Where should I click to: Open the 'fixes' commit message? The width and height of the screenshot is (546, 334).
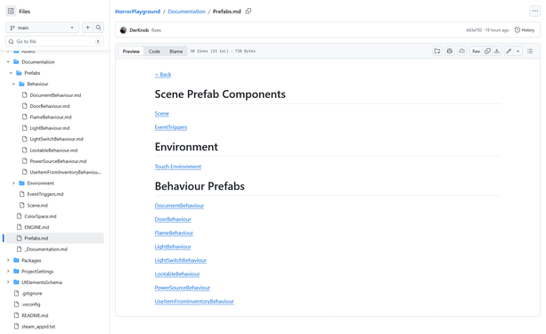tap(156, 30)
